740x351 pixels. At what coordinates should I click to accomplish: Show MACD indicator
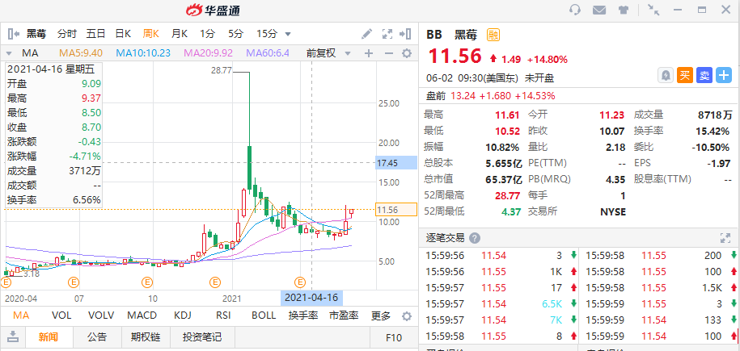point(144,315)
